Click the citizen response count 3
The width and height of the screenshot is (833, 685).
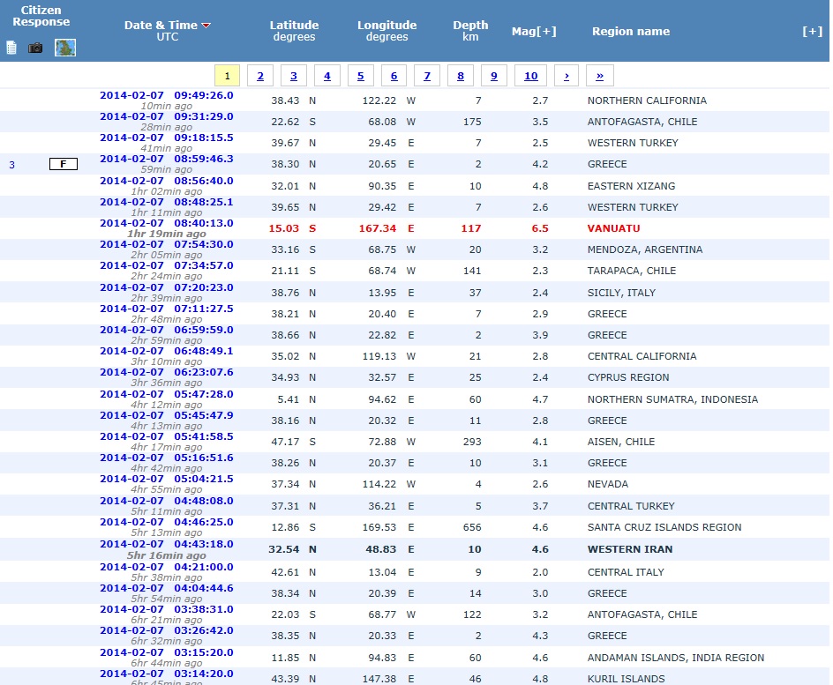tap(11, 165)
